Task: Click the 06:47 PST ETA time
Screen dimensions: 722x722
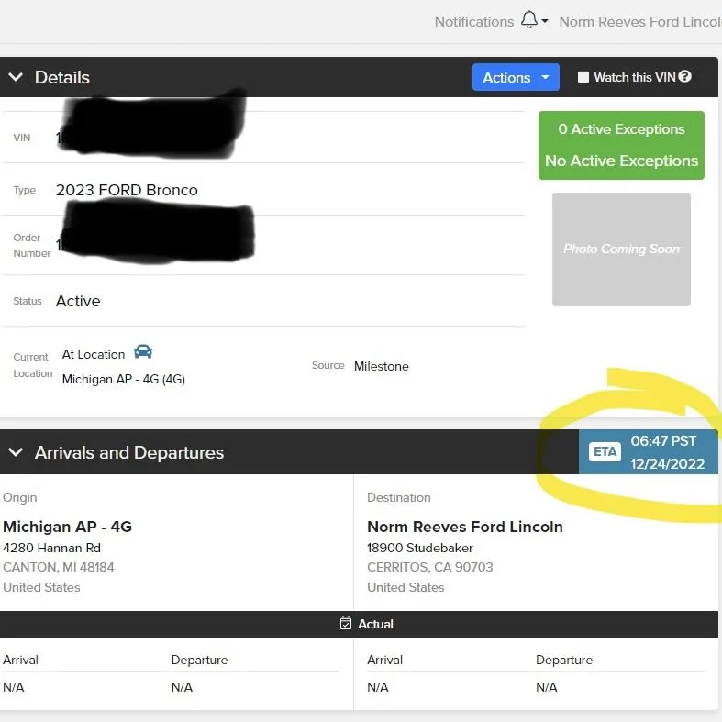Action: [x=663, y=440]
